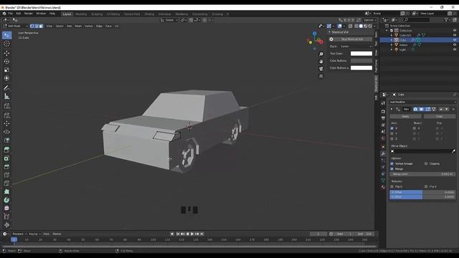Image resolution: width=459 pixels, height=258 pixels.
Task: Open the Add Modifier dropdown
Action: click(x=422, y=102)
